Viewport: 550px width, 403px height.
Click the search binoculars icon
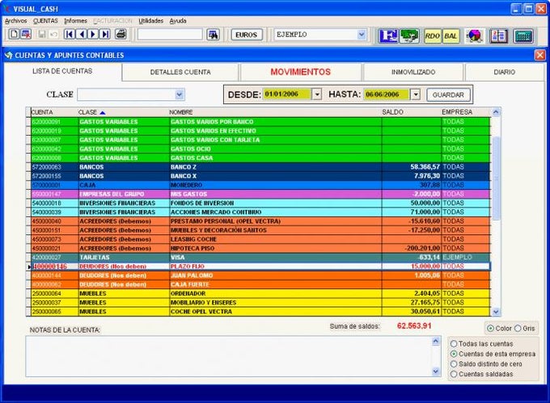point(213,35)
